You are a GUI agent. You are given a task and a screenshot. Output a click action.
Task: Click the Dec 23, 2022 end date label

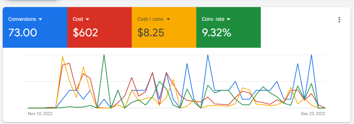pyautogui.click(x=313, y=114)
